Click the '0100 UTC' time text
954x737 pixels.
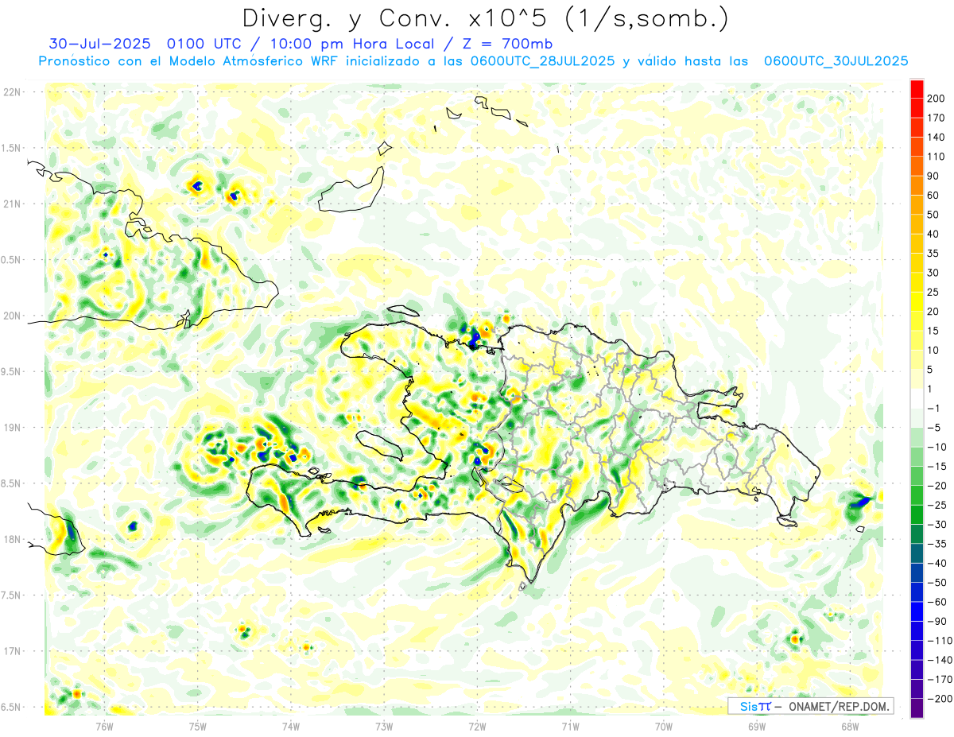point(204,44)
